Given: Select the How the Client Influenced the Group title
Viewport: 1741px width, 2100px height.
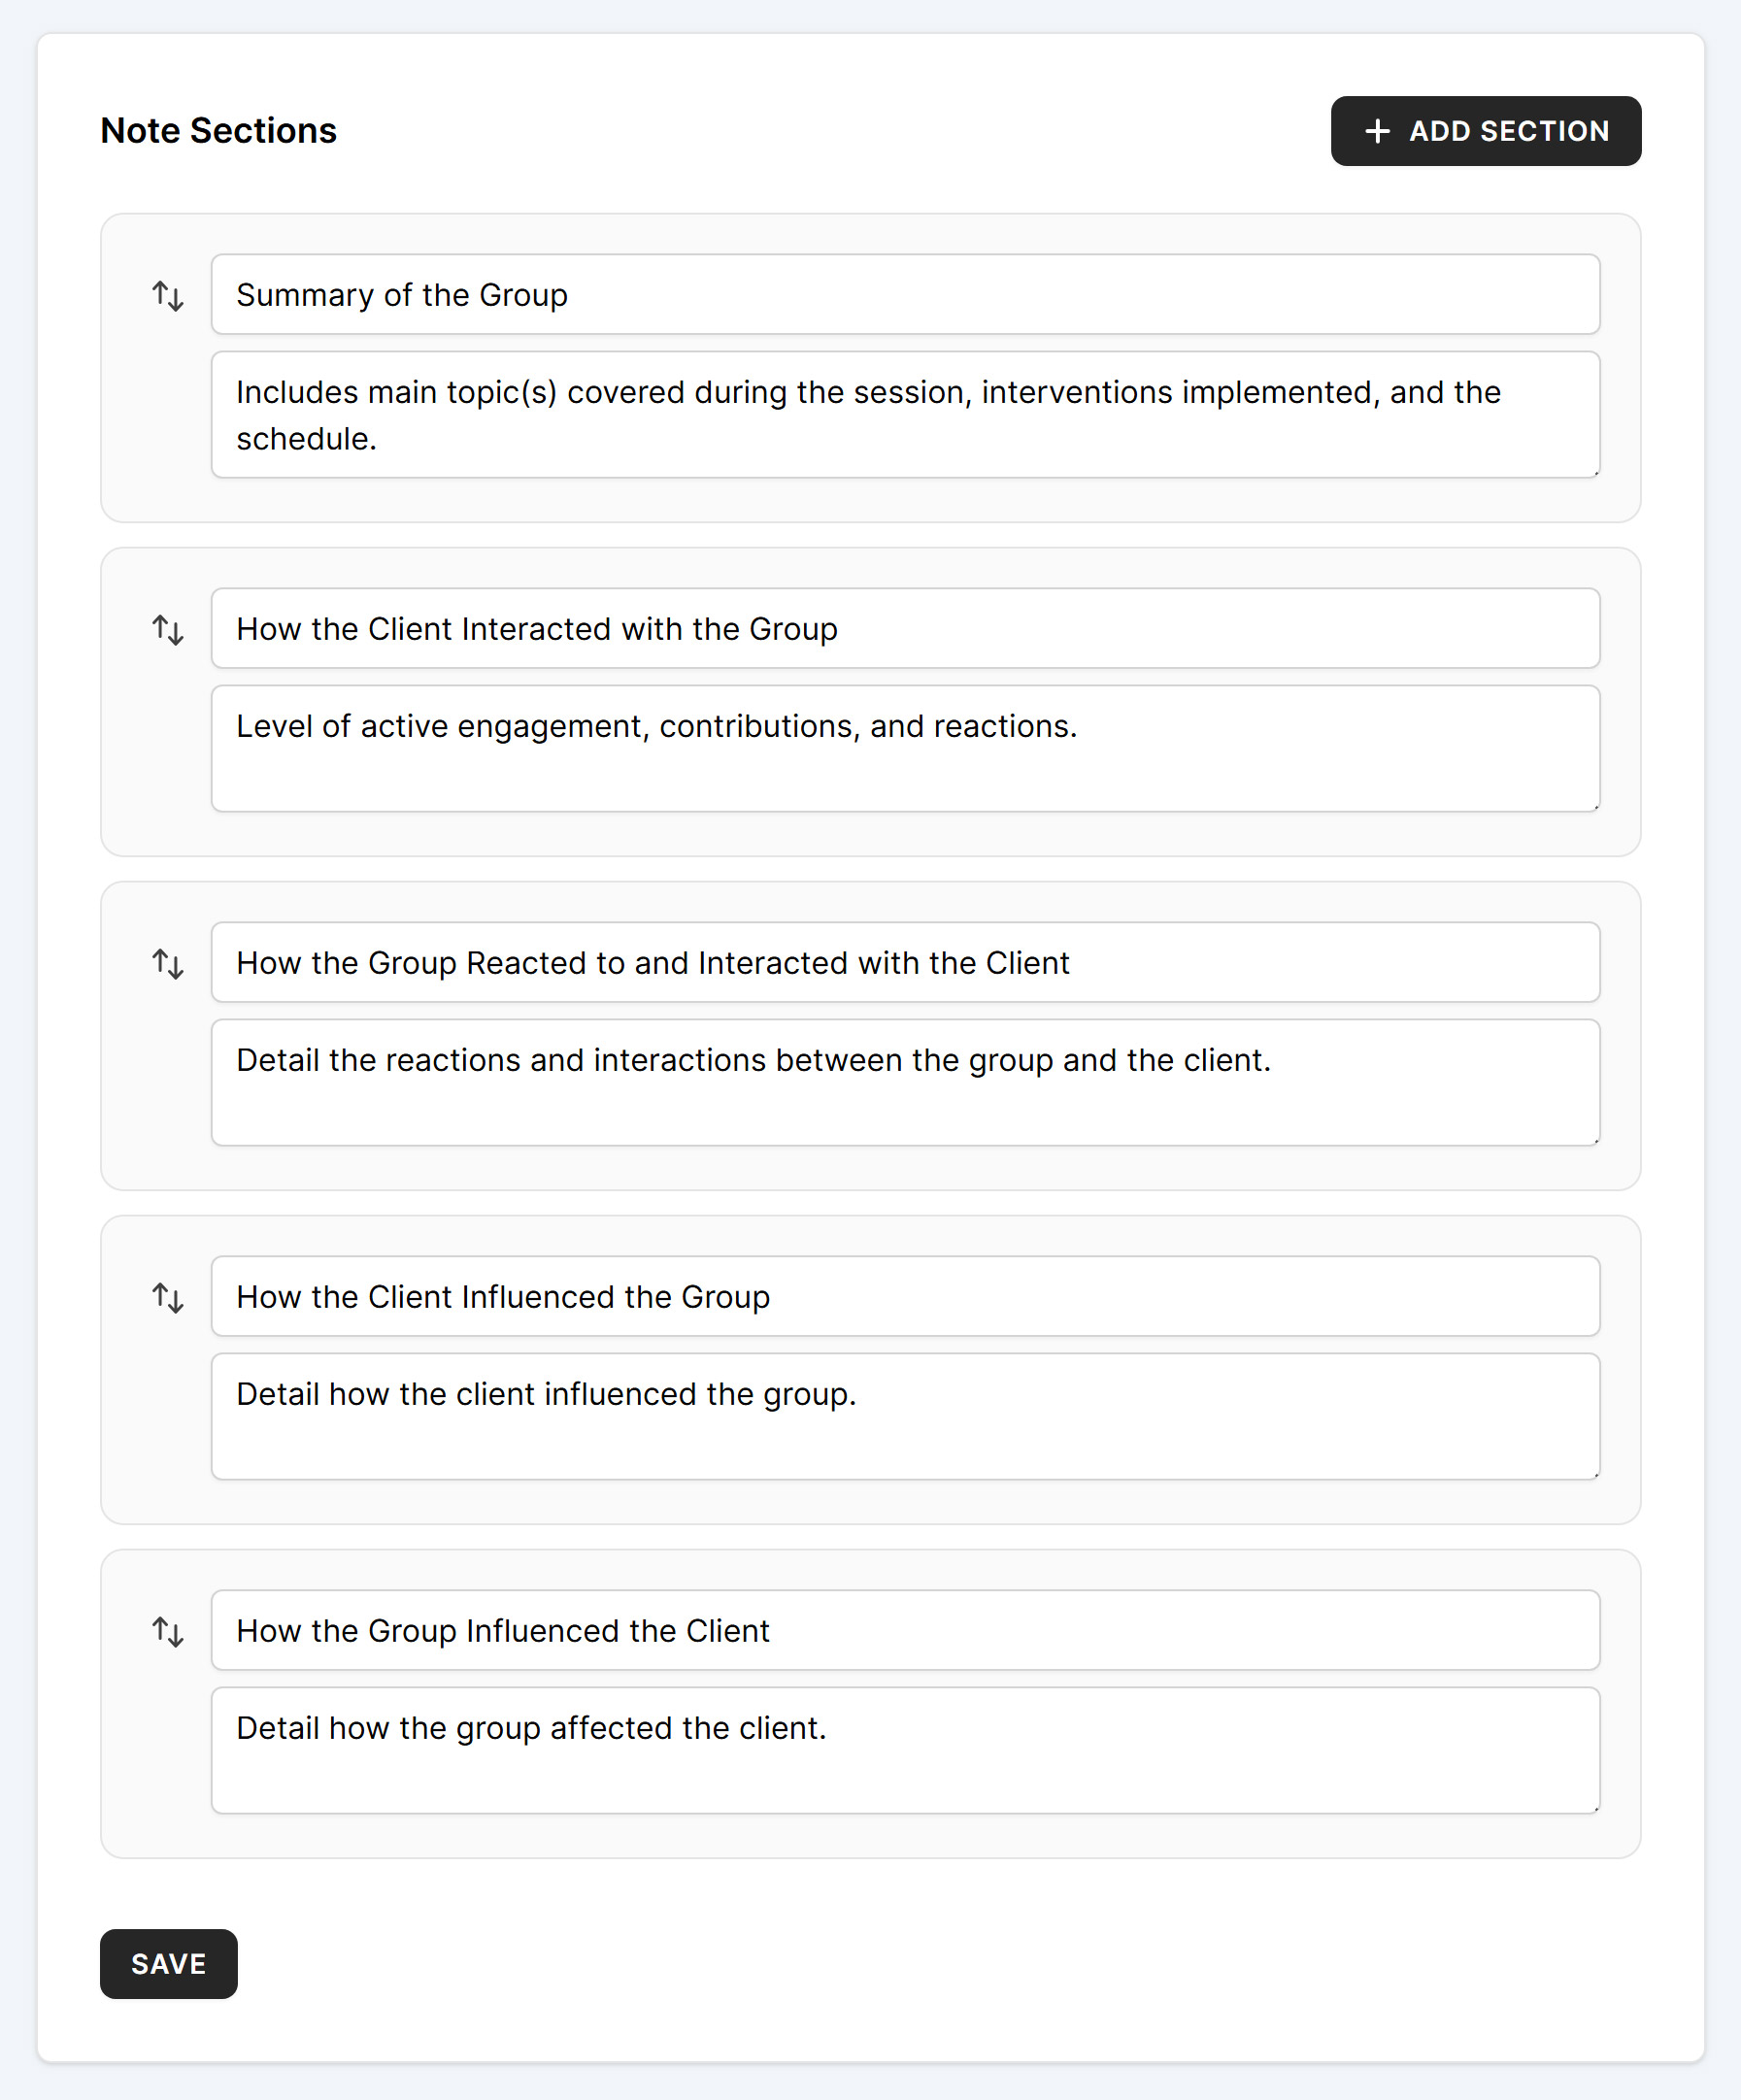Looking at the screenshot, I should 905,1296.
